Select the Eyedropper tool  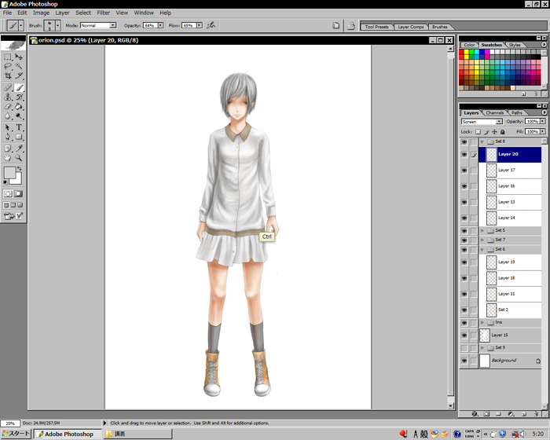click(x=19, y=147)
